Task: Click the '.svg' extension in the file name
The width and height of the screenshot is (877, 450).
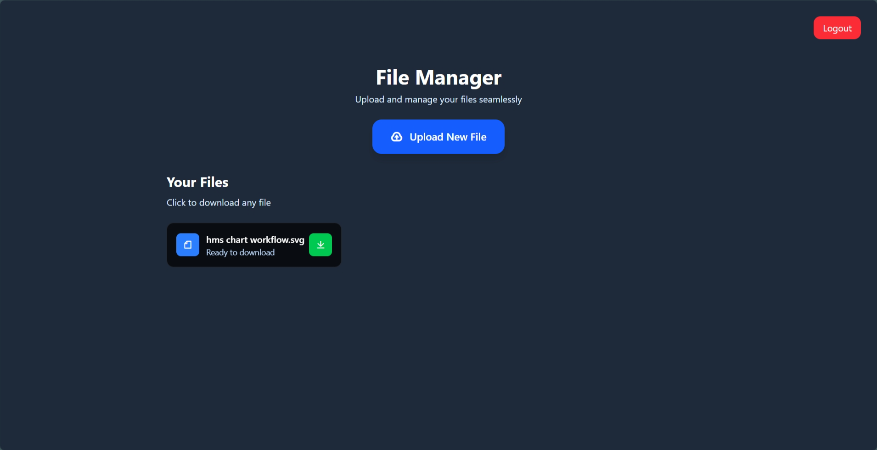Action: [297, 240]
